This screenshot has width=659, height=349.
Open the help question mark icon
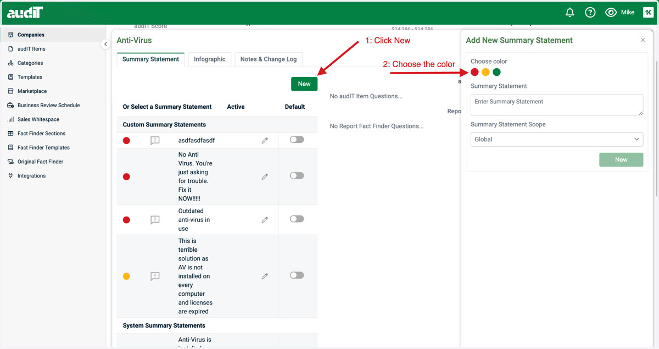coord(590,12)
